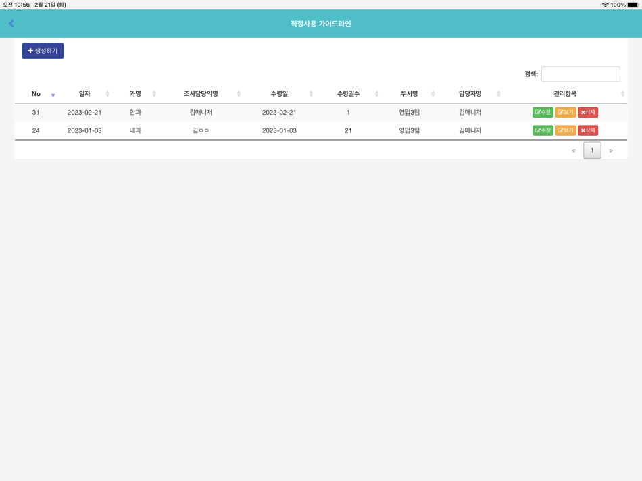Click 수령권수 cell 21

(x=348, y=130)
